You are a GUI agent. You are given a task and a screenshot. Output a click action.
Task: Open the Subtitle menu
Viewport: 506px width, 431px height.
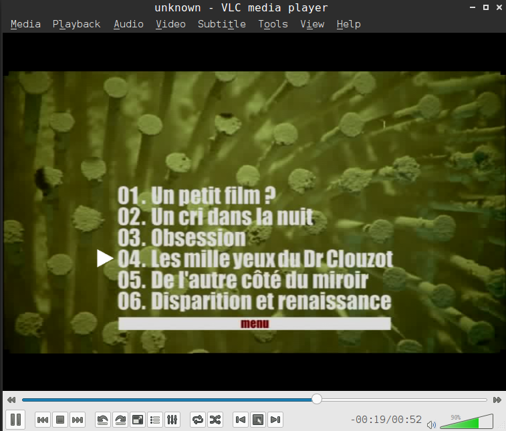tap(222, 24)
